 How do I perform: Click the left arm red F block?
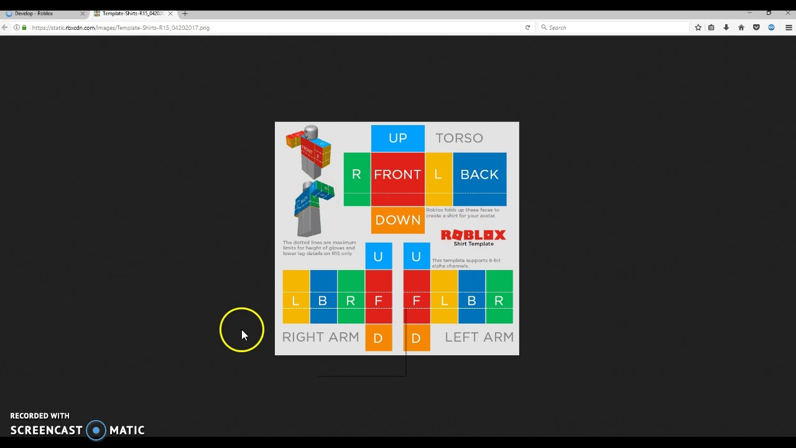(x=417, y=297)
